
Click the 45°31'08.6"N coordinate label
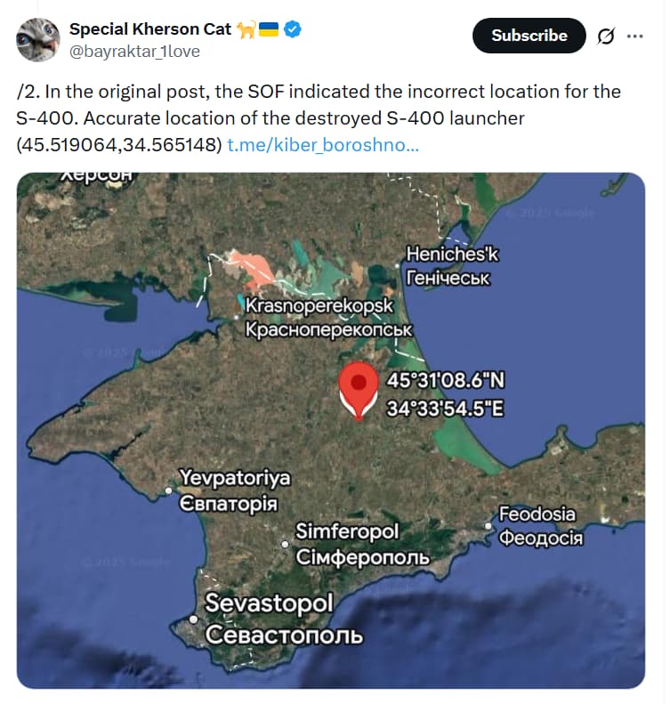[446, 381]
